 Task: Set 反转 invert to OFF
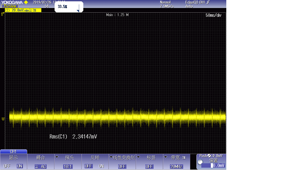(89, 166)
